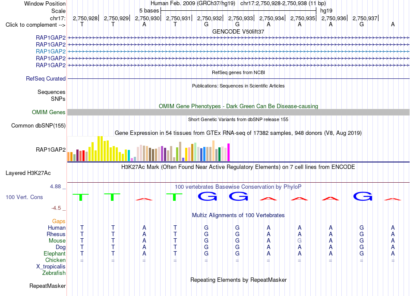This screenshot has width=410, height=296.
Task: Select the Elephant species row label
Action: point(55,253)
